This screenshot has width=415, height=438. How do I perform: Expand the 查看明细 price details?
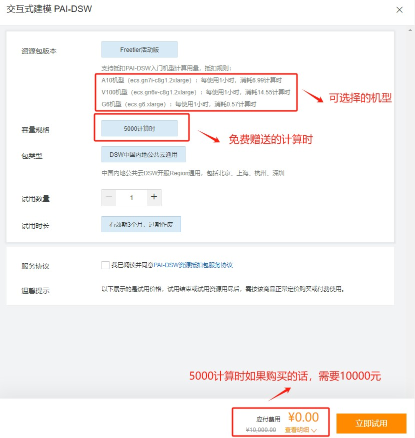point(297,430)
